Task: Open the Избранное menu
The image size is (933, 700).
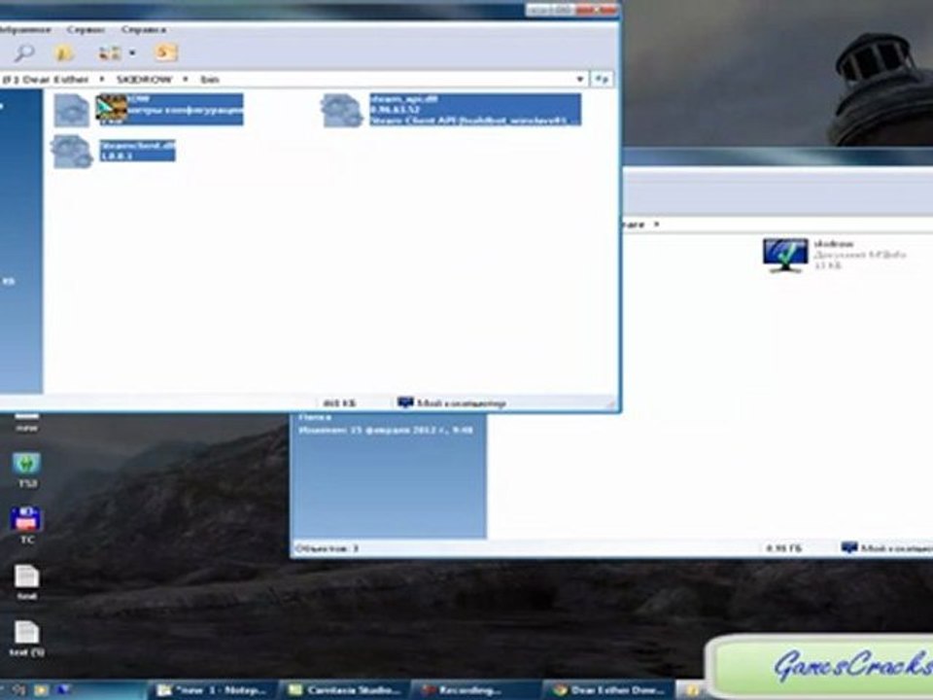Action: pos(25,29)
